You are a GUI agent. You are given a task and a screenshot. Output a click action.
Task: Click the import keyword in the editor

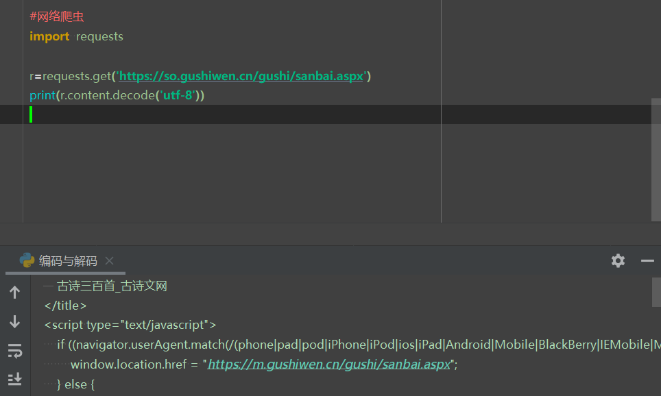[x=49, y=36]
